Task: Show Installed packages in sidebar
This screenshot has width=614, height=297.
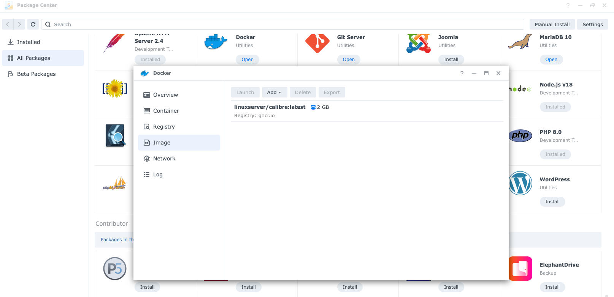Action: coord(43,42)
